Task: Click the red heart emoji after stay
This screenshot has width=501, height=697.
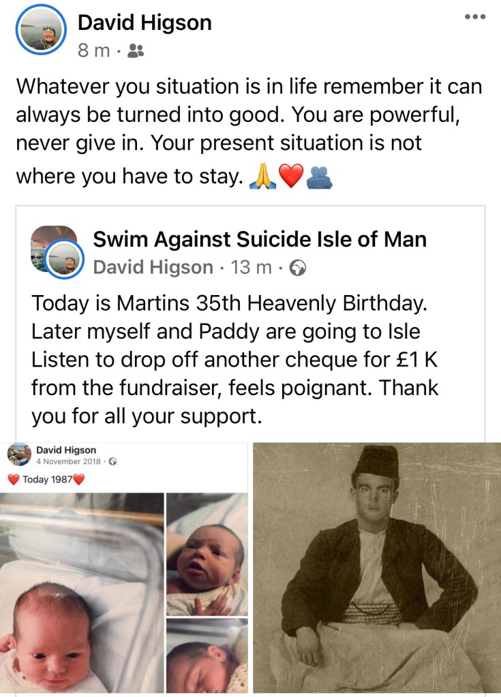Action: 290,176
